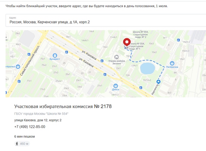Image resolution: width=206 pixels, height=151 pixels.
Task: Click the Участковая избирательная комиссия № 2178 heading
Action: (x=63, y=106)
